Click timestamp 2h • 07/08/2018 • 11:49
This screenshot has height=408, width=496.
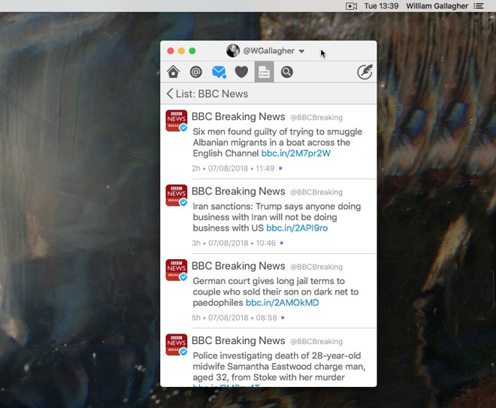coord(233,168)
